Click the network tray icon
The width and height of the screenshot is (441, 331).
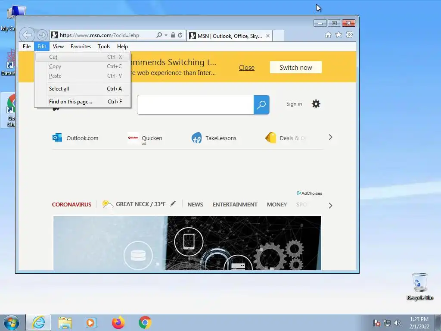(387, 323)
